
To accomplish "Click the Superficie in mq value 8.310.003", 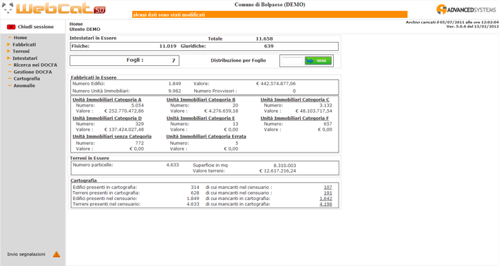I will tap(285, 165).
